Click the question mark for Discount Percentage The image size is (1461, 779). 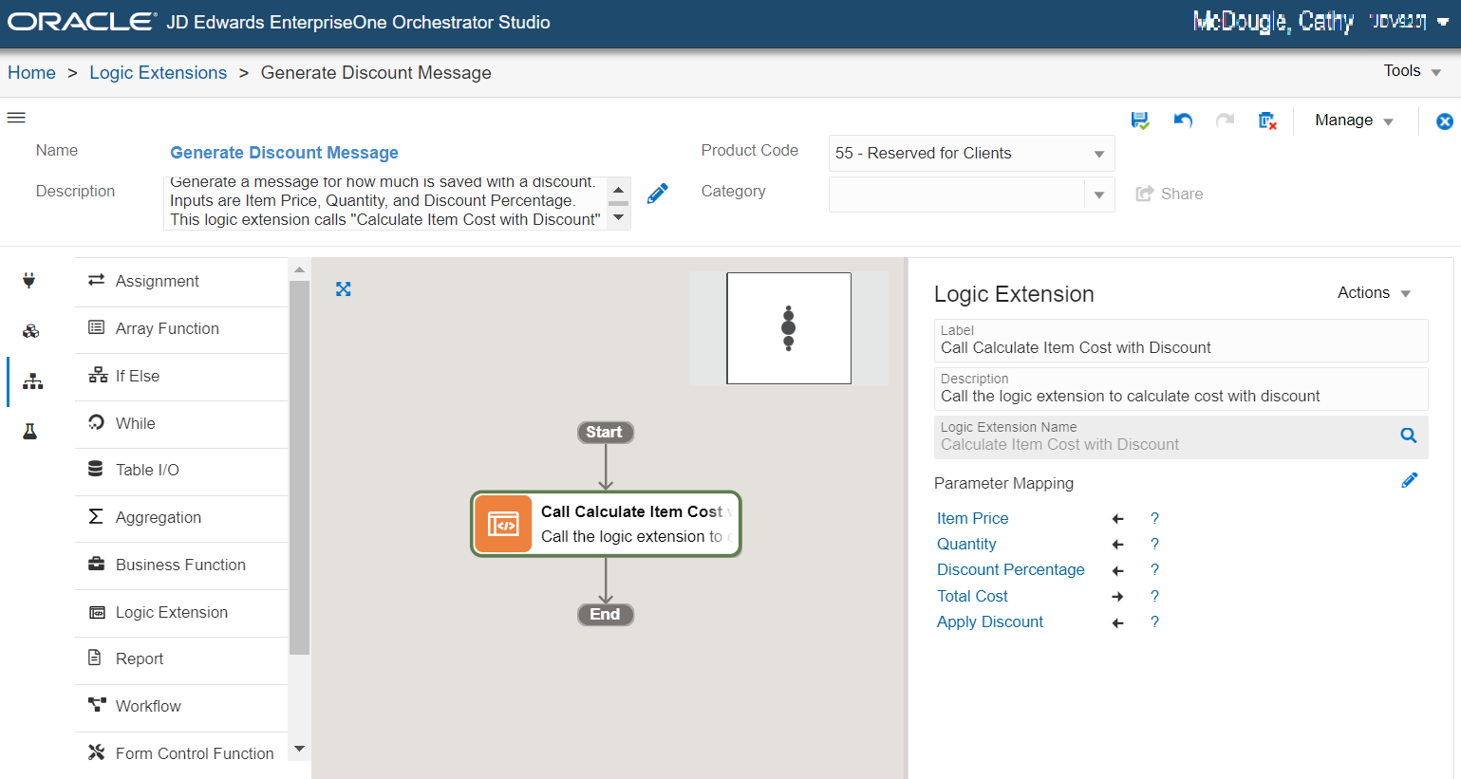click(1154, 569)
